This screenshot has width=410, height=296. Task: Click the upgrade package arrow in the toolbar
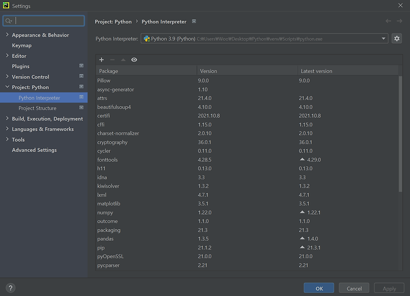coord(123,60)
